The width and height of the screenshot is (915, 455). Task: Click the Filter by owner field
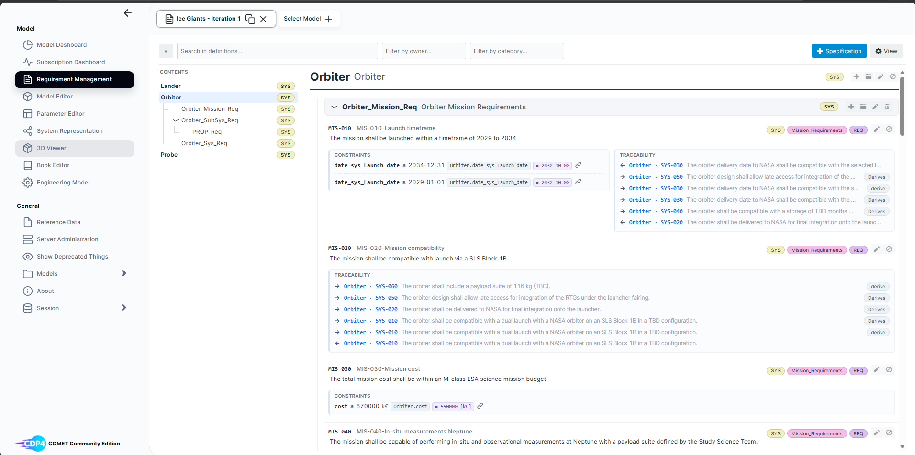click(x=424, y=51)
